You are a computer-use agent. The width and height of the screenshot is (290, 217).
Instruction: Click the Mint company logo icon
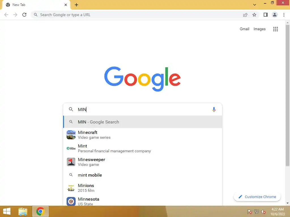pyautogui.click(x=71, y=148)
